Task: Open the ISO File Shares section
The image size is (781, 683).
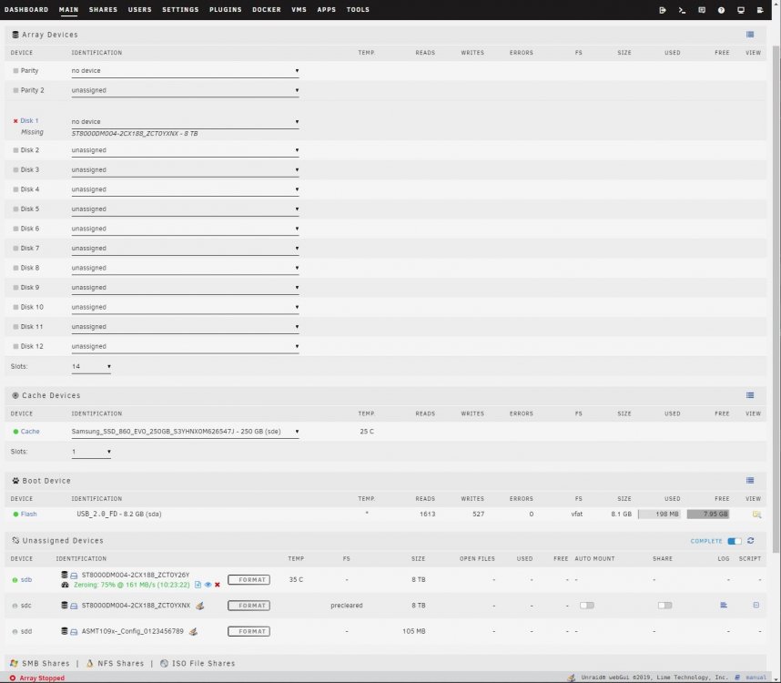Action: coord(203,664)
